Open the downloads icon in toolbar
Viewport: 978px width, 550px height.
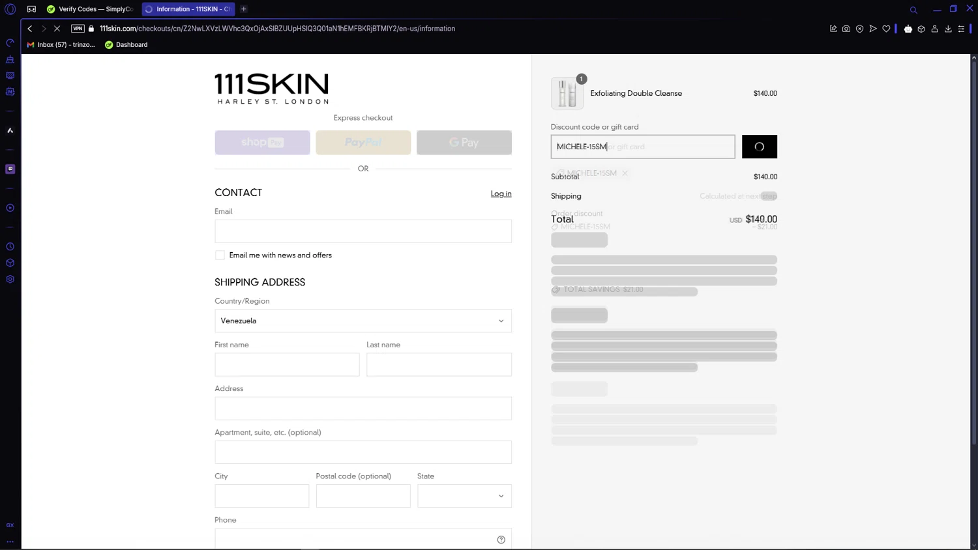948,29
